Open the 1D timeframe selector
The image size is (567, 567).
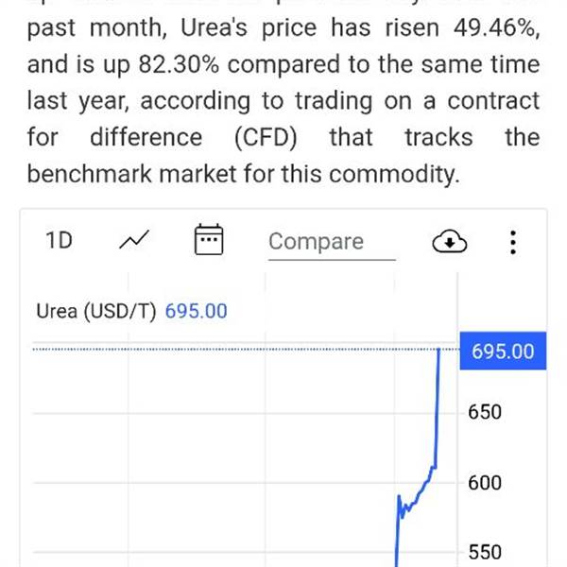coord(59,241)
